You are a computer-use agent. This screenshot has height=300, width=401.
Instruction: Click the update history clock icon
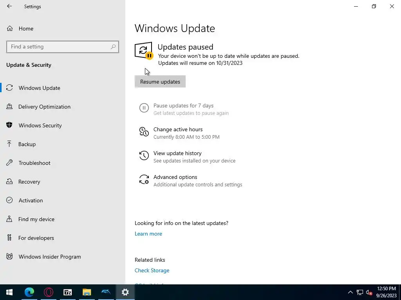(x=144, y=155)
